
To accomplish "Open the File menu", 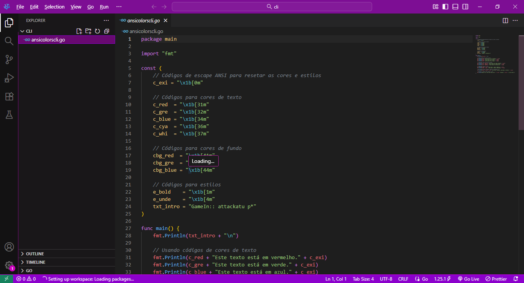I will [20, 7].
